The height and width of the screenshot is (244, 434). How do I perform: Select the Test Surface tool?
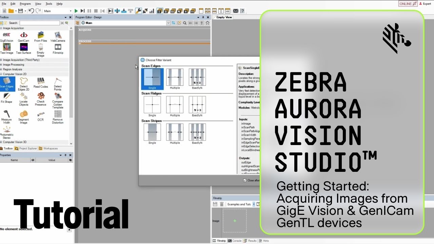click(23, 49)
